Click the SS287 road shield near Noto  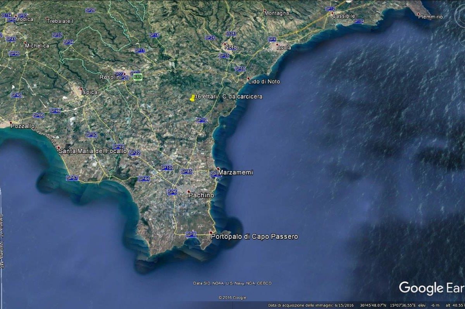(231, 34)
